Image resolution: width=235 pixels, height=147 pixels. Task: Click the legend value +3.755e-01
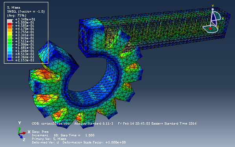pyautogui.click(x=25, y=32)
